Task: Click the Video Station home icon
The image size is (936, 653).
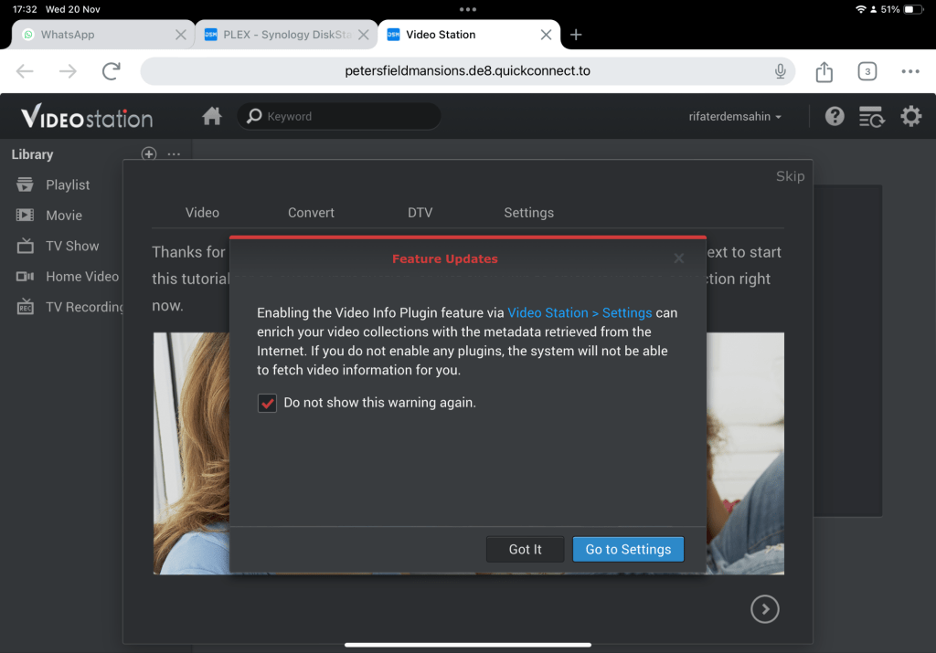Action: click(212, 116)
